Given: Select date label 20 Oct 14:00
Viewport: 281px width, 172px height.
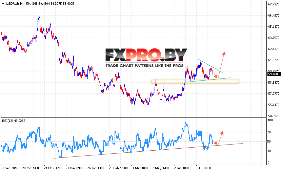Looking at the screenshot, I should [32, 168].
